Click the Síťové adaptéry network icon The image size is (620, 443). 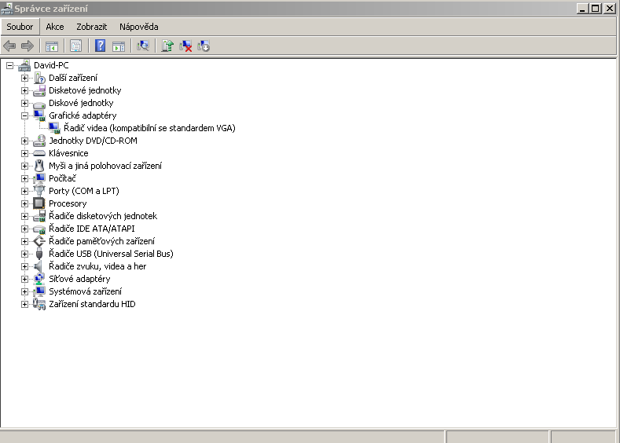39,279
